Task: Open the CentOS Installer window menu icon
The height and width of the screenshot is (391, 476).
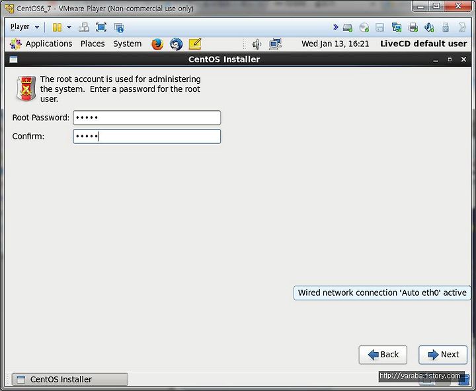Action: pyautogui.click(x=13, y=59)
